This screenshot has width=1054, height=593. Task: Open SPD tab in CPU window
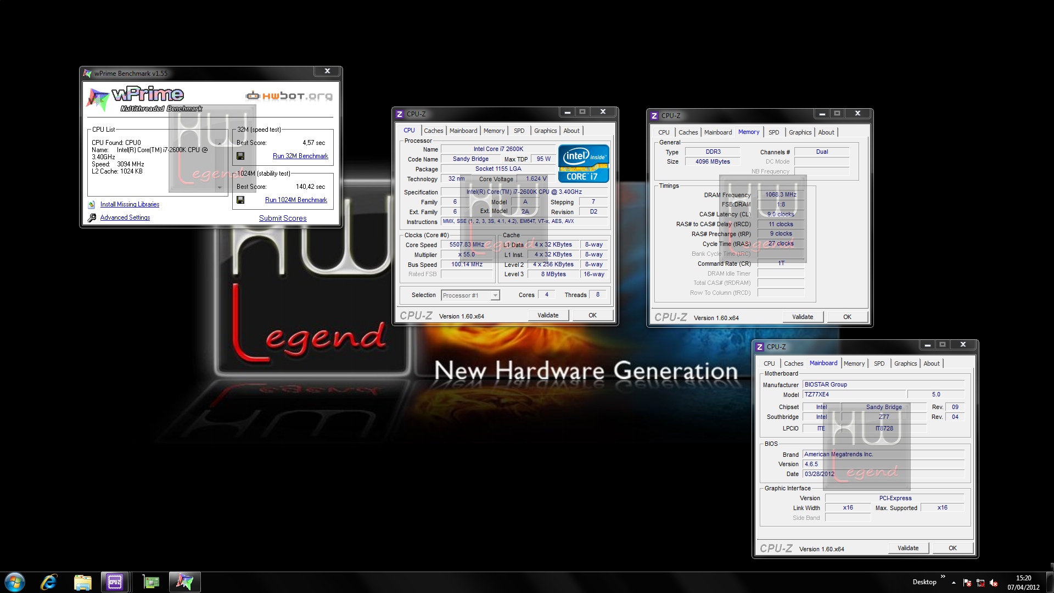pyautogui.click(x=519, y=131)
